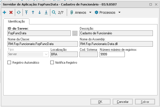The width and height of the screenshot is (160, 107).
Task: Expand the Anexos dropdown arrow
Action: (90, 12)
